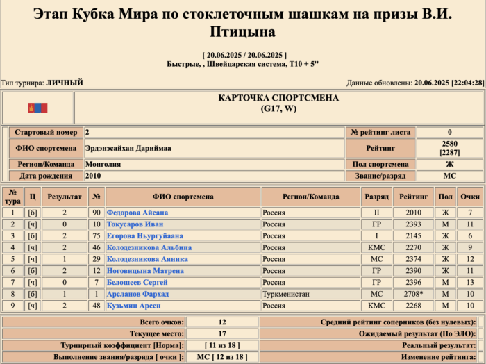Open Белошеев Сергей player link

pos(137,283)
